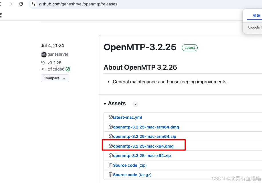Open commit efcddb0
The height and width of the screenshot is (183, 262).
point(56,69)
